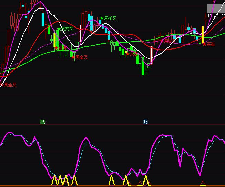
Task: Click the small red triangle at far right bottom
Action: coord(203,183)
